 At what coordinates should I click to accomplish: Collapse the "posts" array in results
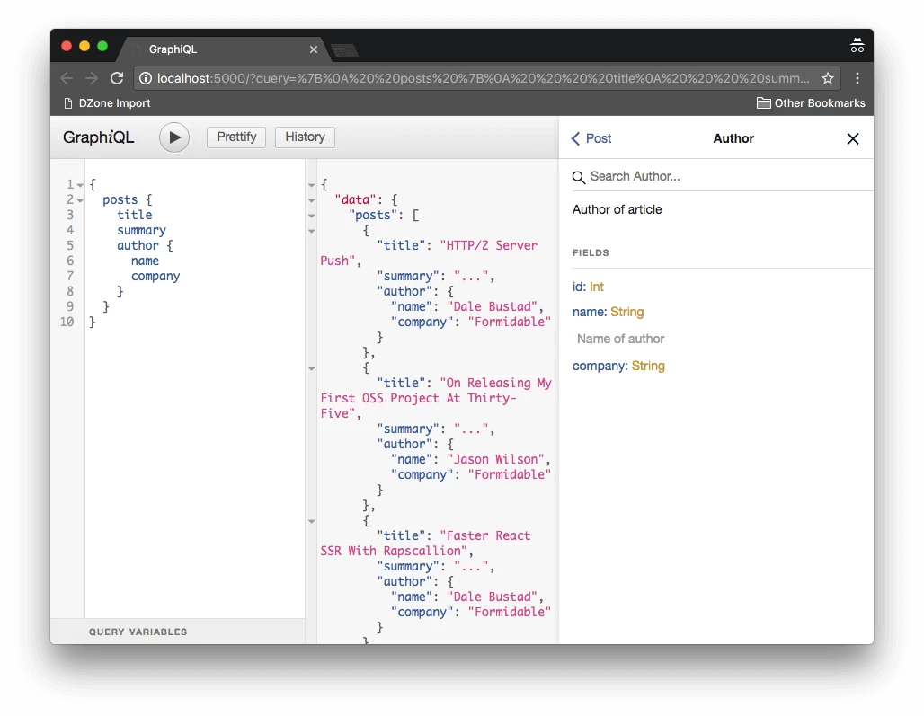pos(312,217)
